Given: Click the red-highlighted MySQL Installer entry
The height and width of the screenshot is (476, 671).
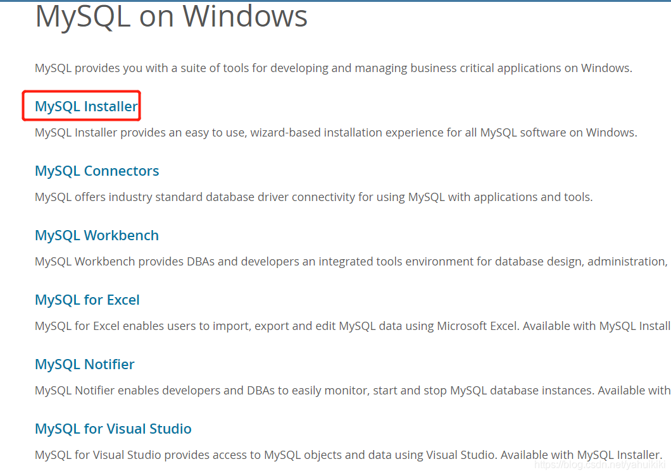Looking at the screenshot, I should point(81,106).
